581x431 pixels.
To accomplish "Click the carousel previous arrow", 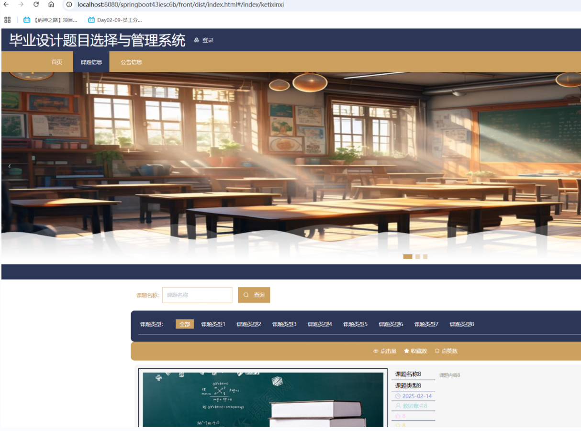I will [x=9, y=166].
